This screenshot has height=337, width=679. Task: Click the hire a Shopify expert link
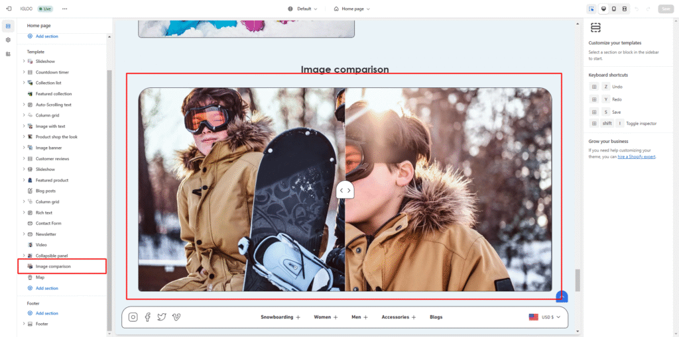tap(637, 156)
